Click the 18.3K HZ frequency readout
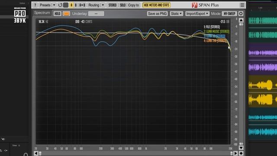Viewport: 277px width, 156px height. [43, 22]
